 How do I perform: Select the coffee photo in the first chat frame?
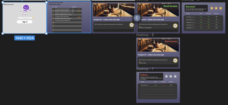coord(114,10)
